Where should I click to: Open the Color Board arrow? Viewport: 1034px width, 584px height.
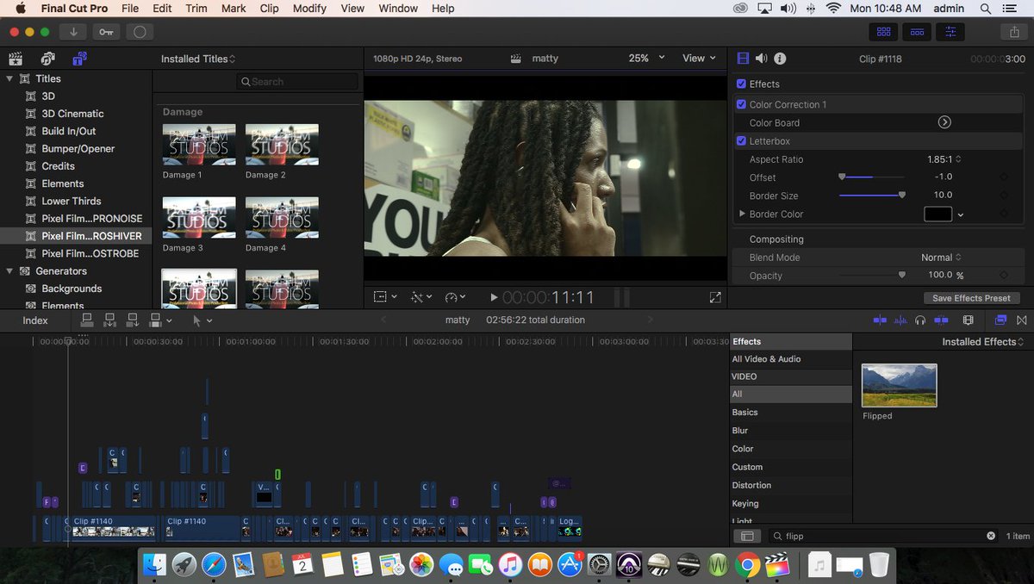click(x=944, y=122)
